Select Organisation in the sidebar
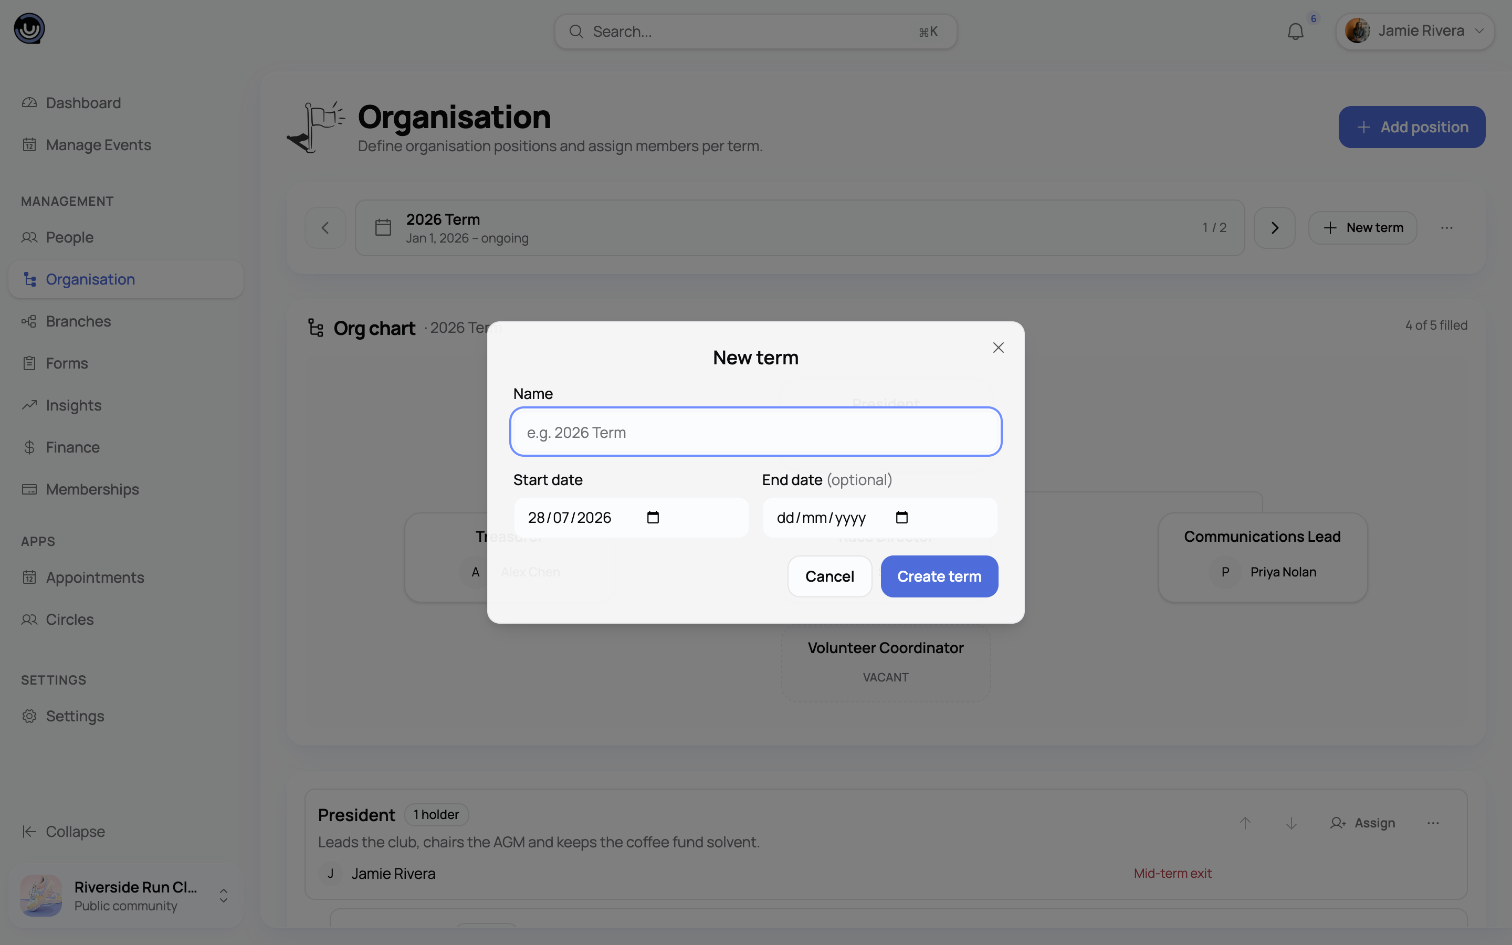 pyautogui.click(x=125, y=279)
